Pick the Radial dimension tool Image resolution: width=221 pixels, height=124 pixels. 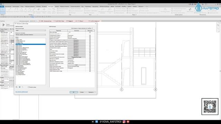click(26, 11)
